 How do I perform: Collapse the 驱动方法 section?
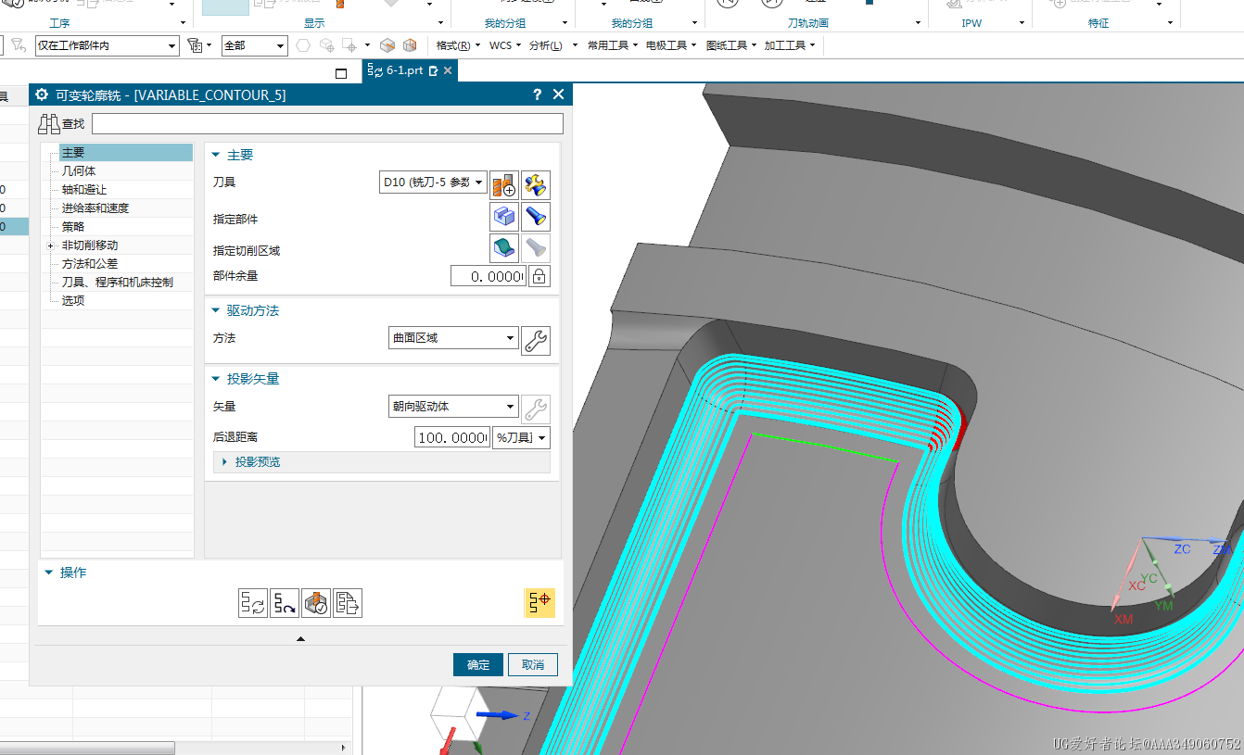click(246, 310)
